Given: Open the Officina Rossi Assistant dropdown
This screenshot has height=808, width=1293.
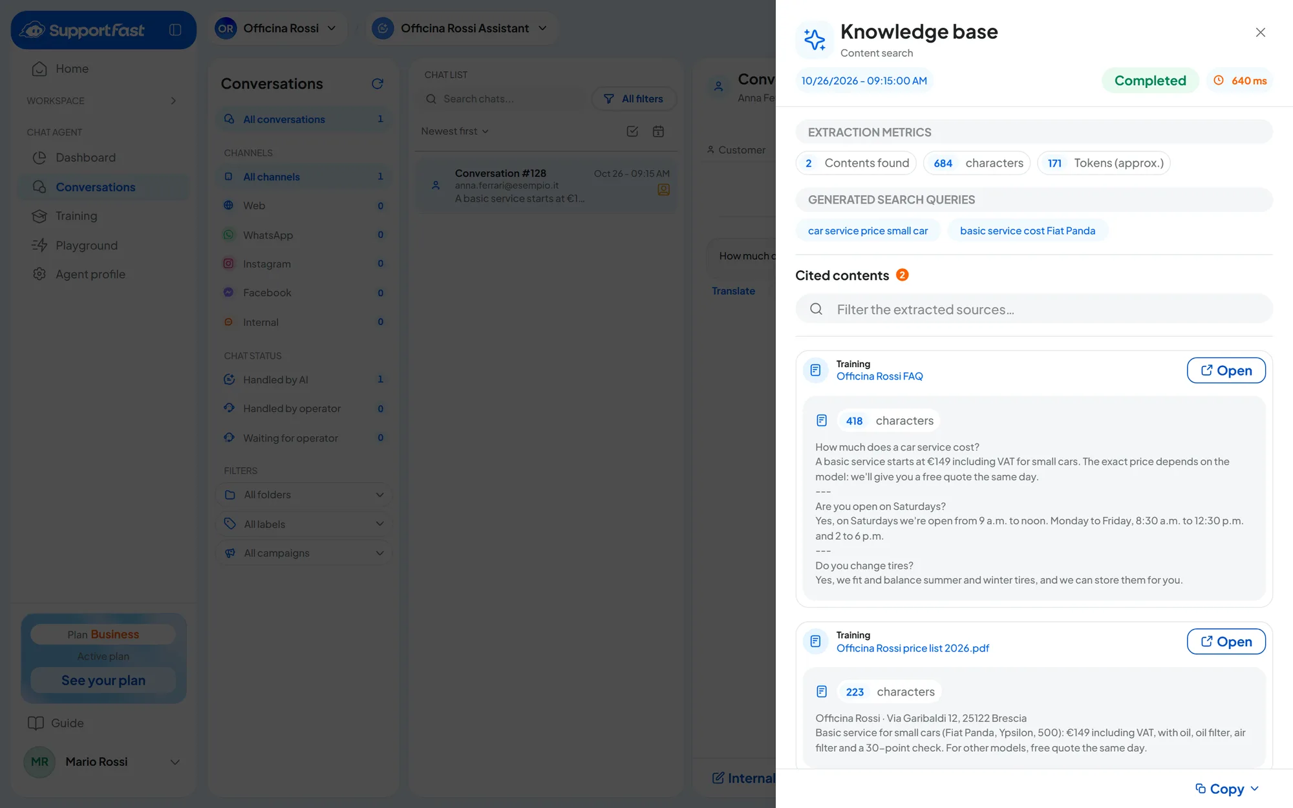Looking at the screenshot, I should [x=462, y=28].
